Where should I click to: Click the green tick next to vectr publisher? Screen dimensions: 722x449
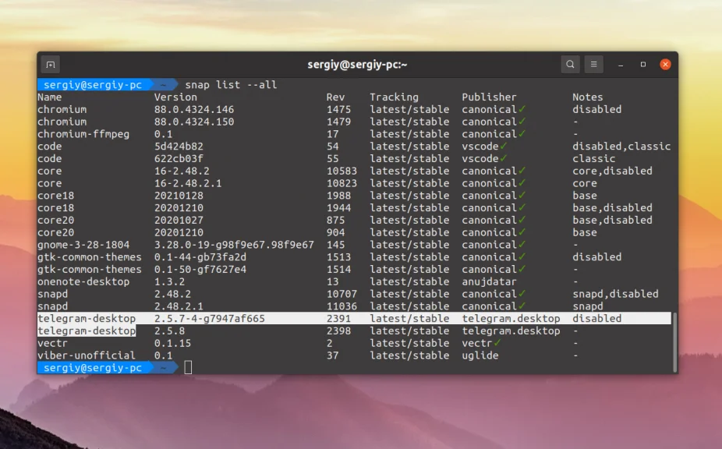point(497,343)
